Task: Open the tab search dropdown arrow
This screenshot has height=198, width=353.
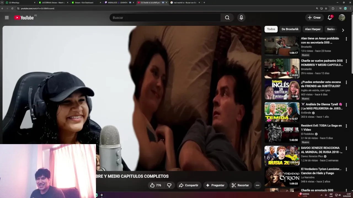Action: tap(2, 2)
